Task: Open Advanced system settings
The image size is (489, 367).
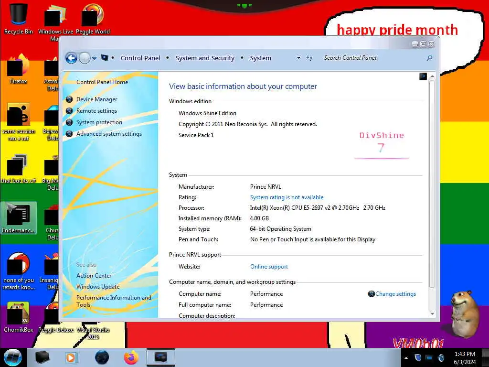Action: 109,134
